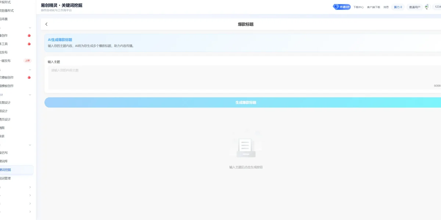Image resolution: width=441 pixels, height=220 pixels.
Task: Click the empty-state document illustration
Action: [x=245, y=145]
